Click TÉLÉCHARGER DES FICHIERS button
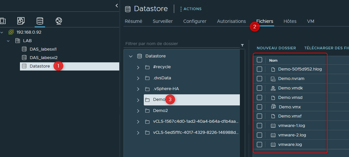 point(326,48)
